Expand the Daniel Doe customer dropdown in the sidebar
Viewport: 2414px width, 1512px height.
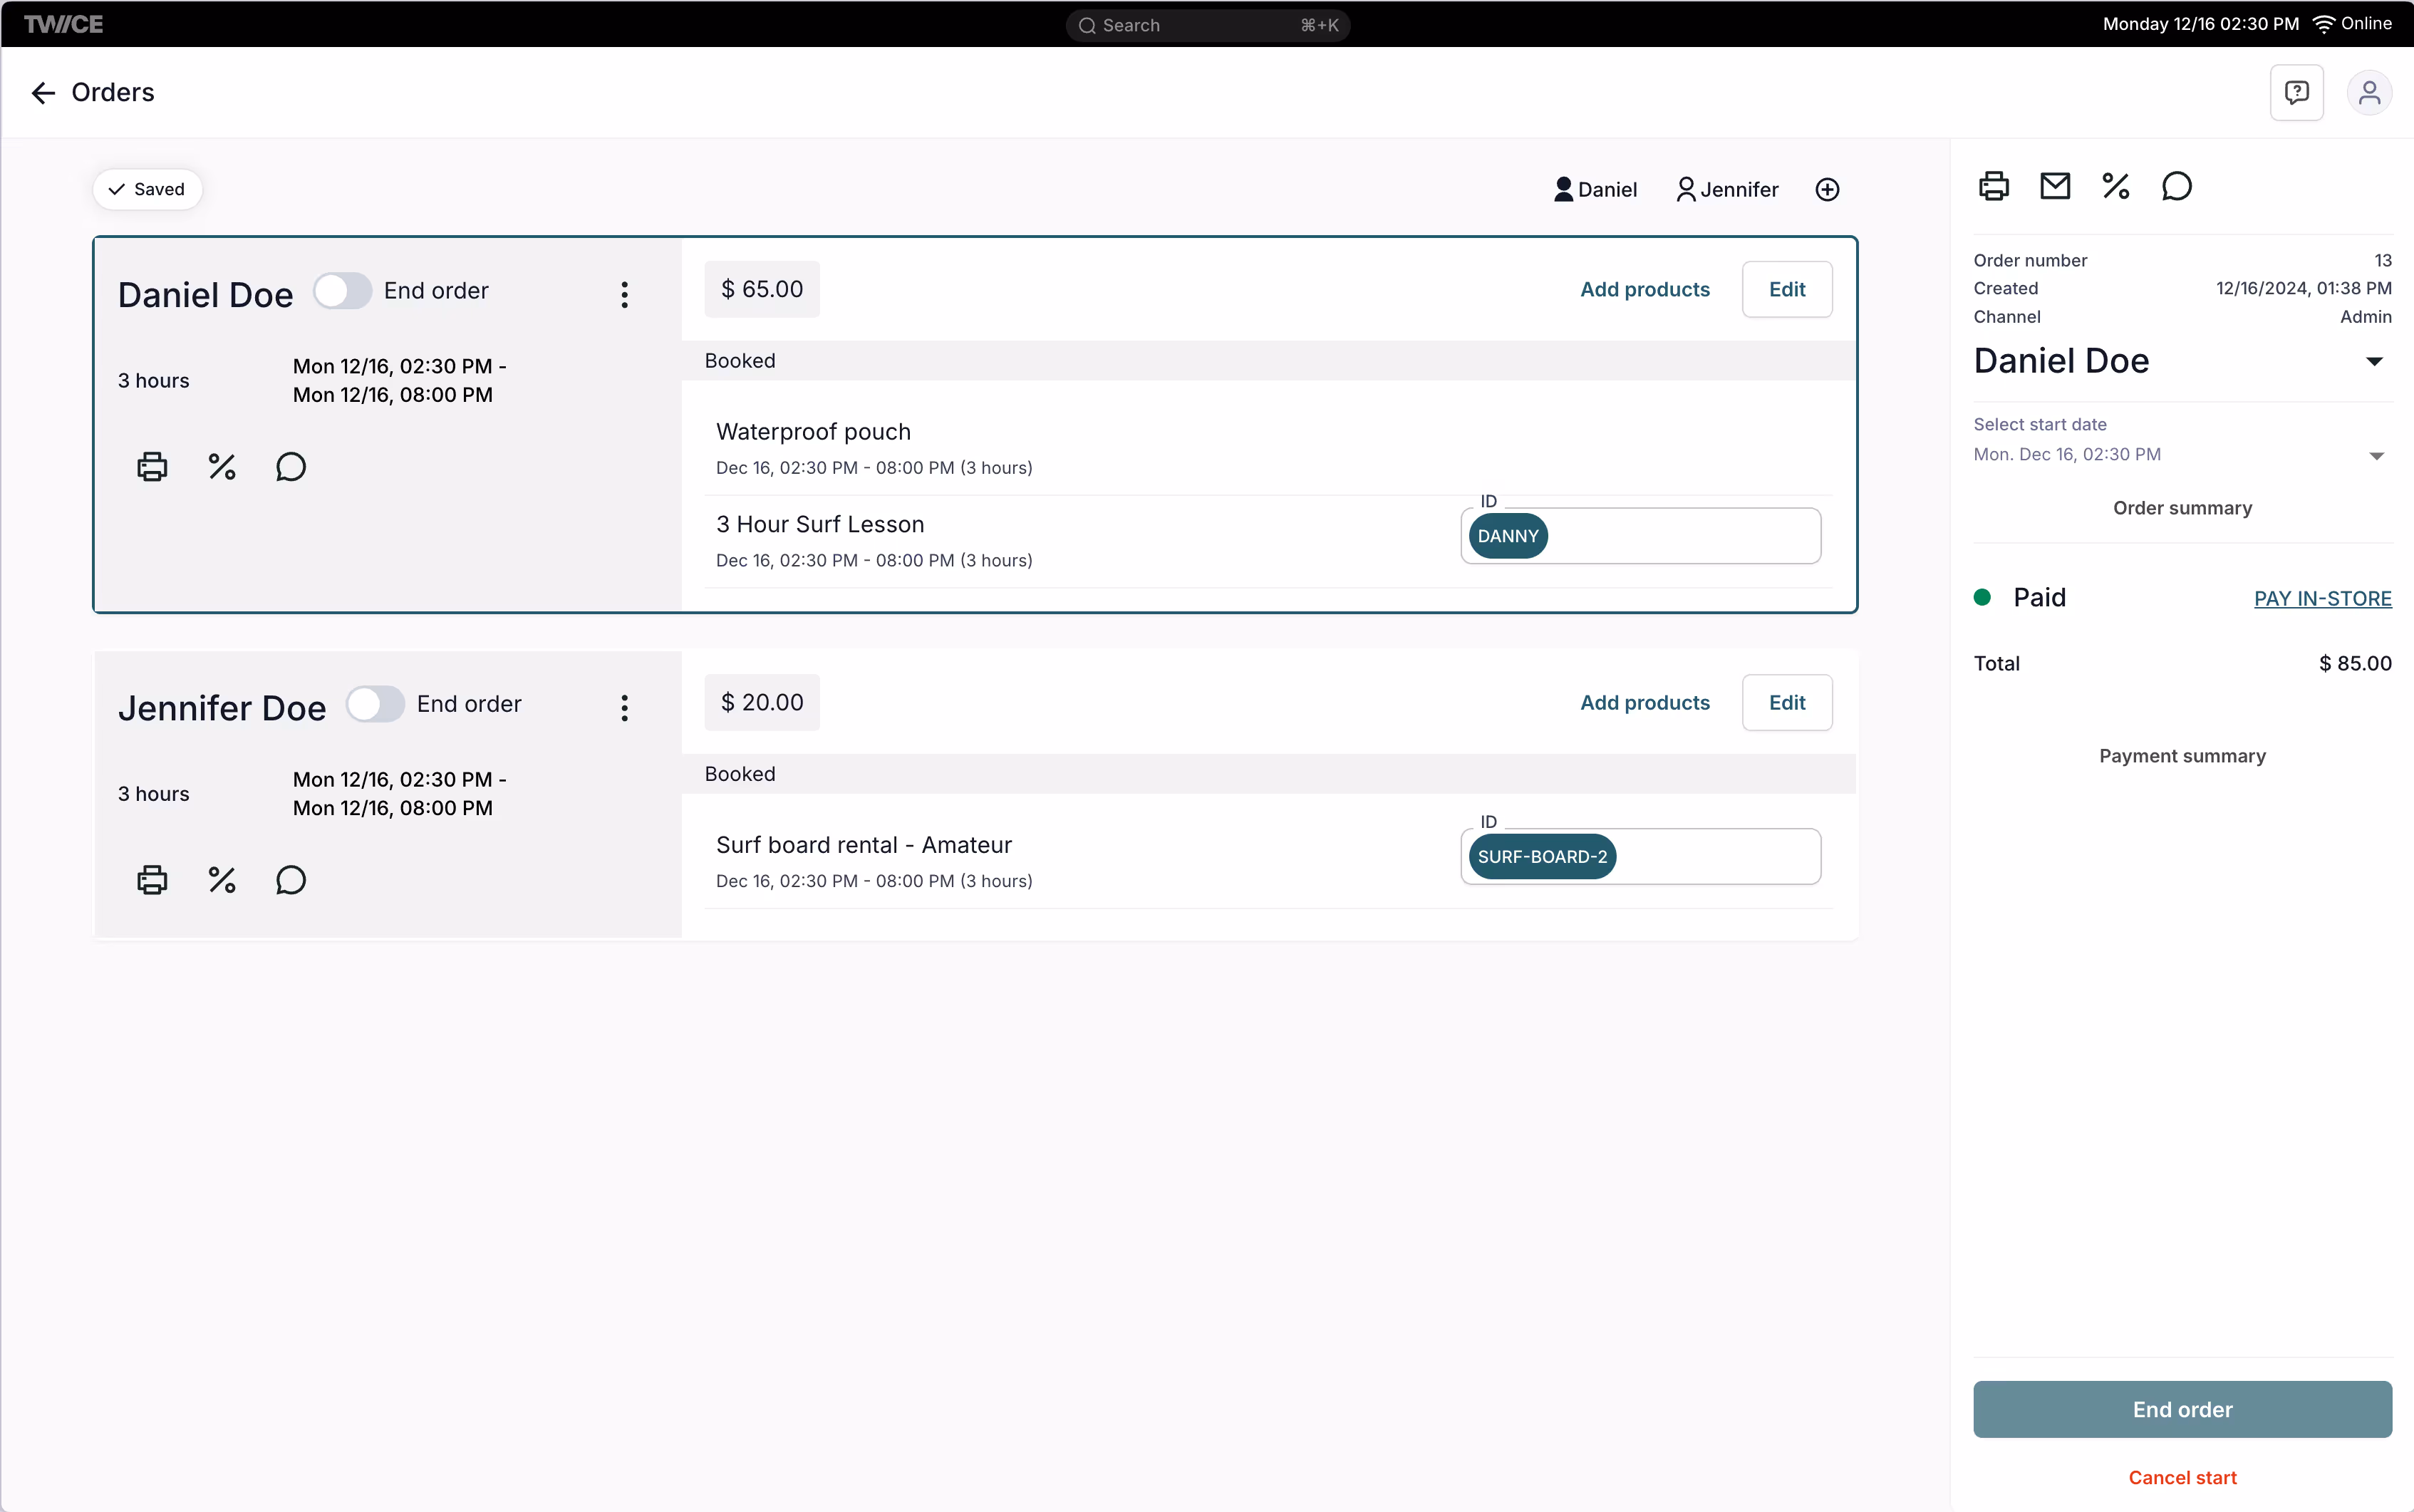tap(2374, 361)
